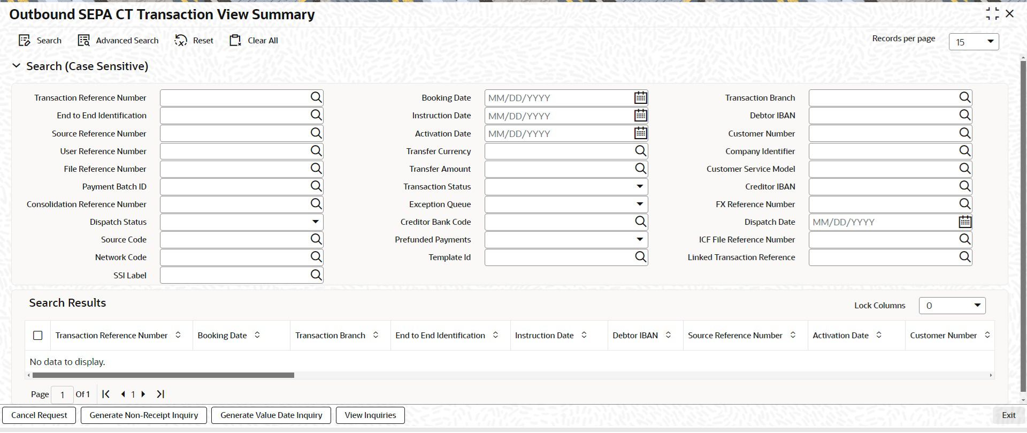Open Instruction Date calendar picker

[640, 115]
